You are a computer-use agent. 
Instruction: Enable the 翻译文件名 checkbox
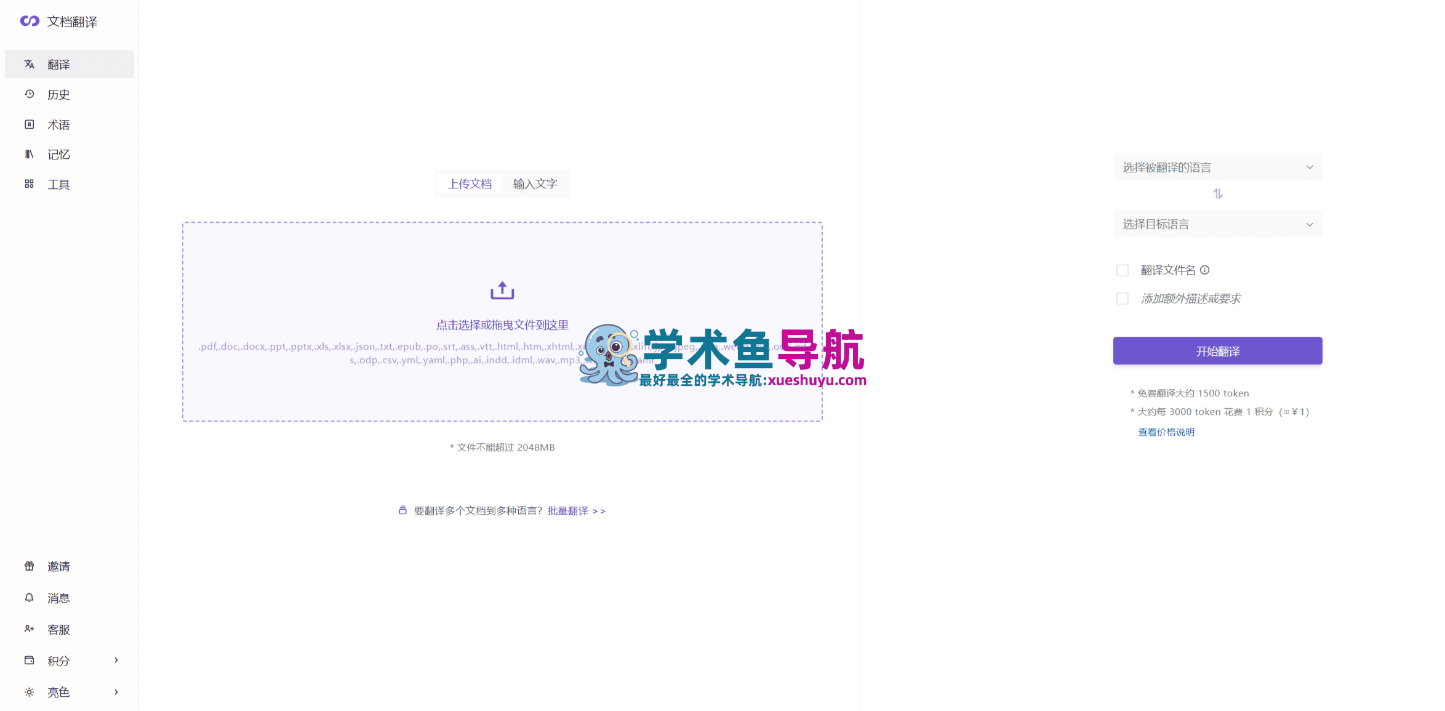[x=1123, y=270]
